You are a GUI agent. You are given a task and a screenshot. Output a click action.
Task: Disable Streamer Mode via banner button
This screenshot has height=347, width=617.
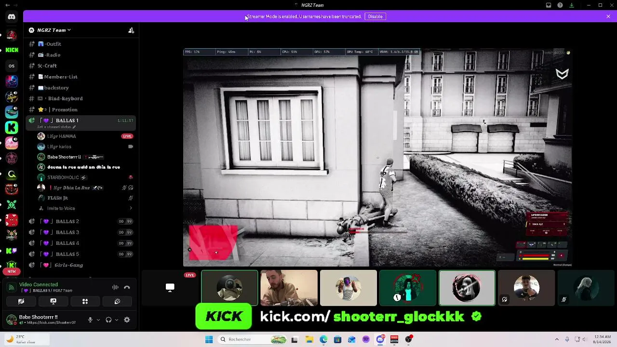pos(375,16)
